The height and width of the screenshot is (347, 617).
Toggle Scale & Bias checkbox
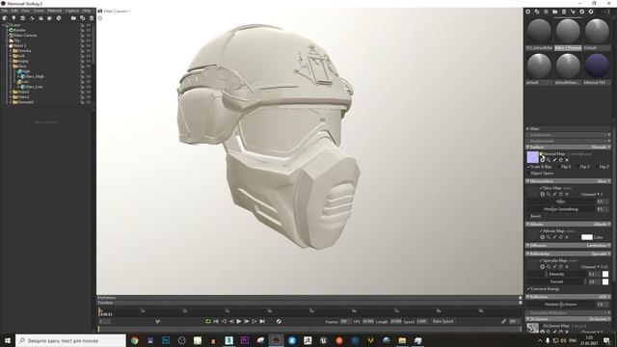click(528, 167)
